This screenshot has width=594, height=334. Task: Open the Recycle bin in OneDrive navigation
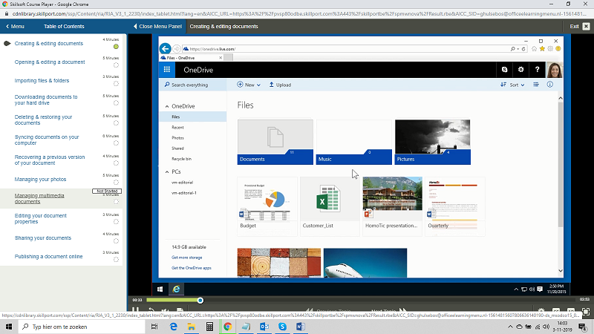[x=181, y=159]
